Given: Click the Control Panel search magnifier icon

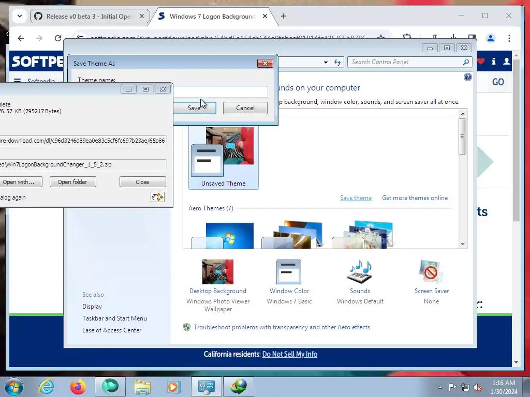Looking at the screenshot, I should pos(466,62).
